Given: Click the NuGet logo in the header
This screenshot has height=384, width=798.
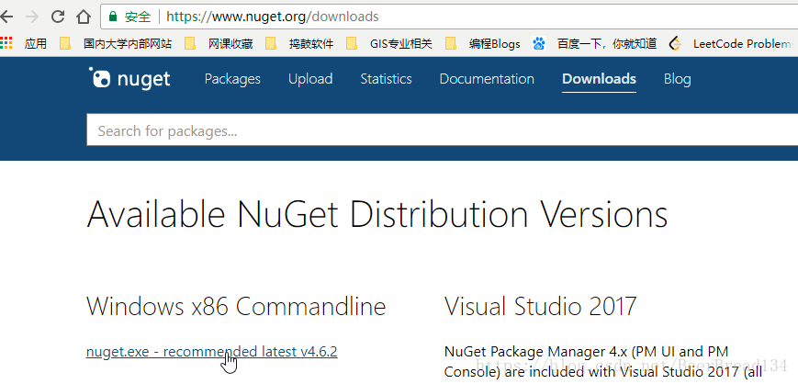Looking at the screenshot, I should pyautogui.click(x=130, y=79).
